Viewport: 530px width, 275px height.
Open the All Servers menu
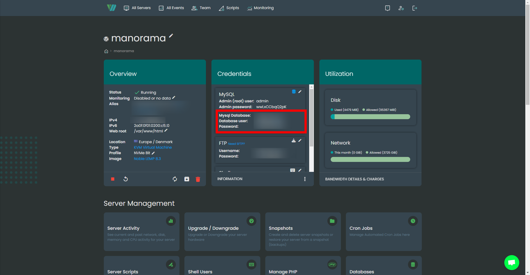[137, 8]
